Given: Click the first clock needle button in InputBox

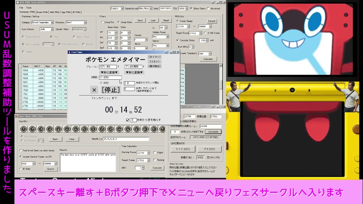Looking at the screenshot, I should coord(24,129).
